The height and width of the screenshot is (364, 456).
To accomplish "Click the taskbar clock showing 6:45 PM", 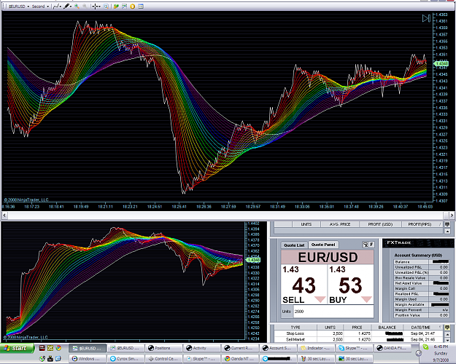I will click(440, 347).
